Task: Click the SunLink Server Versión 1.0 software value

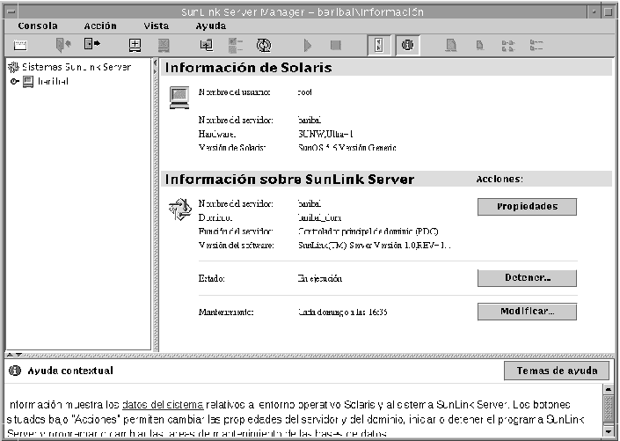Action: pos(374,246)
